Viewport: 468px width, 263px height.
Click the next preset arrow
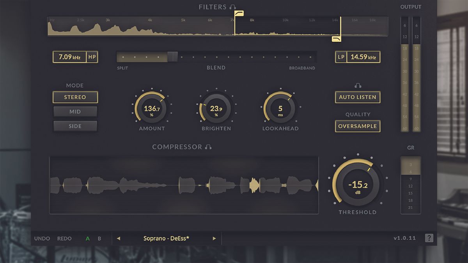pyautogui.click(x=214, y=238)
